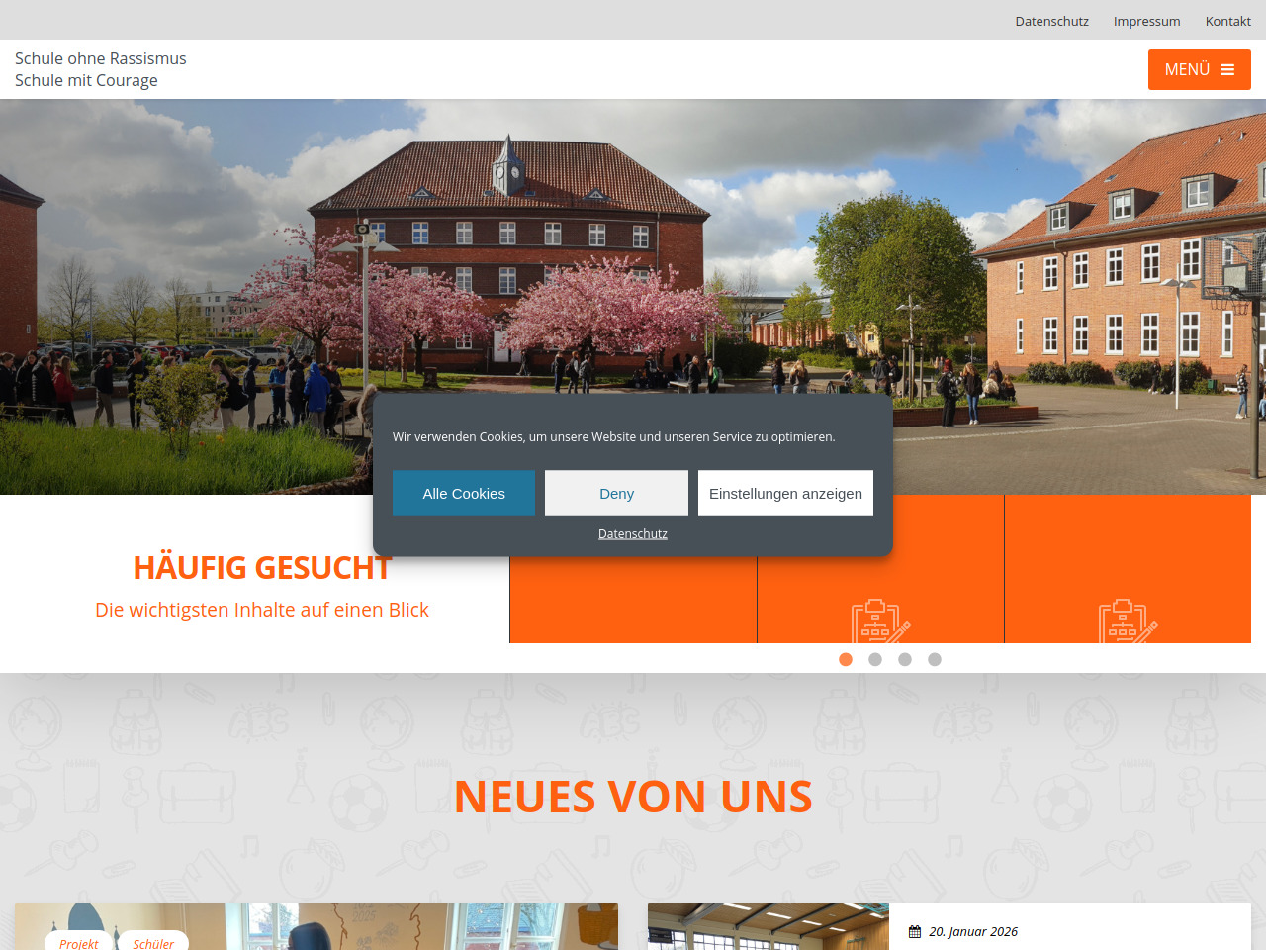This screenshot has width=1266, height=950.
Task: Jump to the third carousel slide dot
Action: click(x=905, y=659)
